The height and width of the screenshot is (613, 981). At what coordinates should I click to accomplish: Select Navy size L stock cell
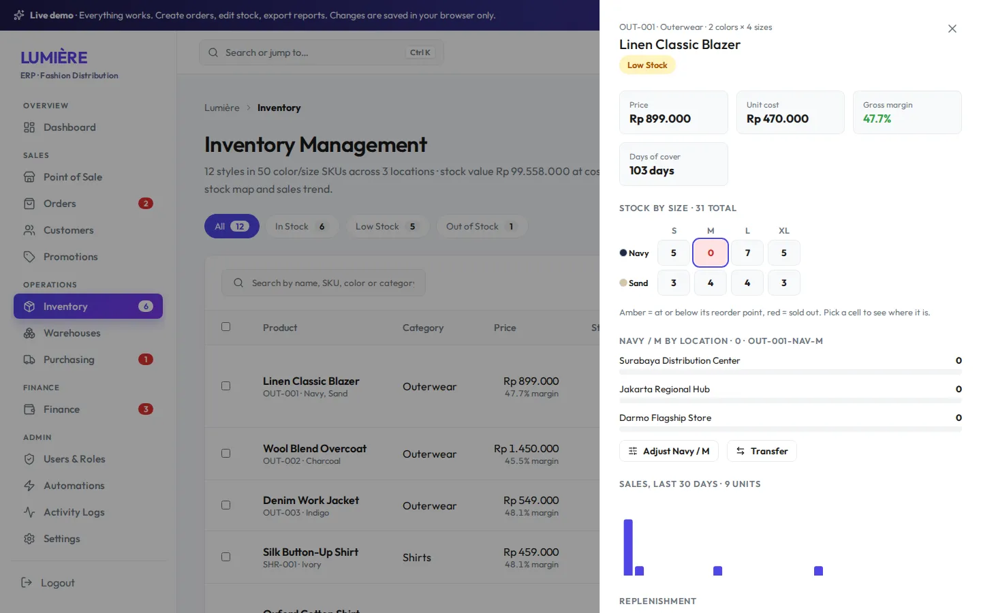[x=747, y=253]
